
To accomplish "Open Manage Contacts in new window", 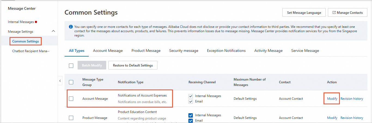I will 348,12.
